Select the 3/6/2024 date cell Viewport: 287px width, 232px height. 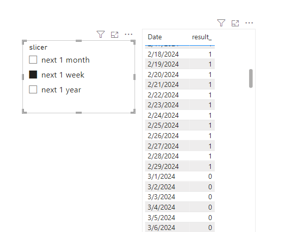click(161, 228)
